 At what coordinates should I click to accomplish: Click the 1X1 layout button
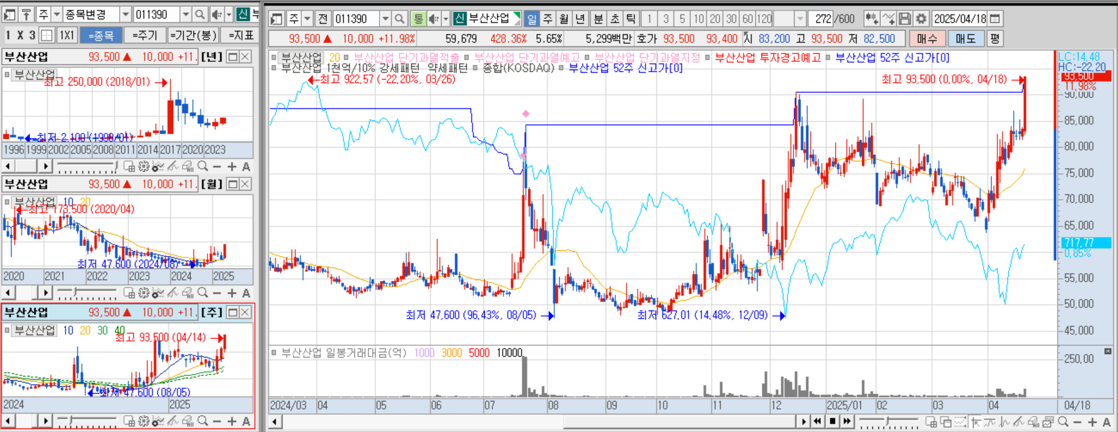click(x=67, y=36)
